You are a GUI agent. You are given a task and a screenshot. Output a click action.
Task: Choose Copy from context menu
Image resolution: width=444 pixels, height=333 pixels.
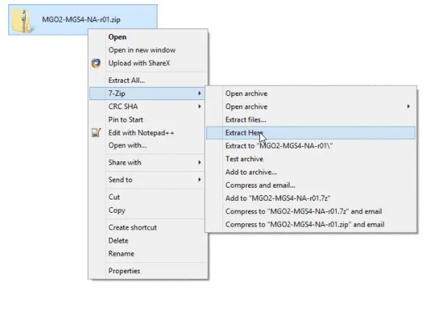click(148, 210)
